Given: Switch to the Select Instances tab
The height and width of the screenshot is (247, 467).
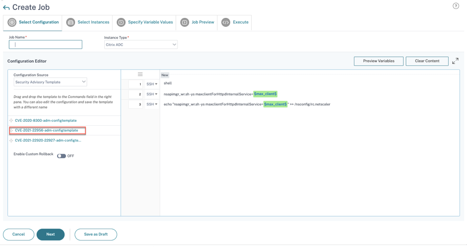Looking at the screenshot, I should [88, 23].
